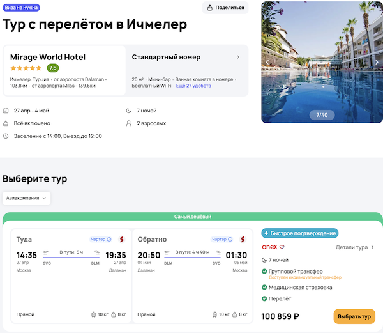Click the Перелёт green checkmark
Screen dimensions: 383x333
click(x=264, y=299)
